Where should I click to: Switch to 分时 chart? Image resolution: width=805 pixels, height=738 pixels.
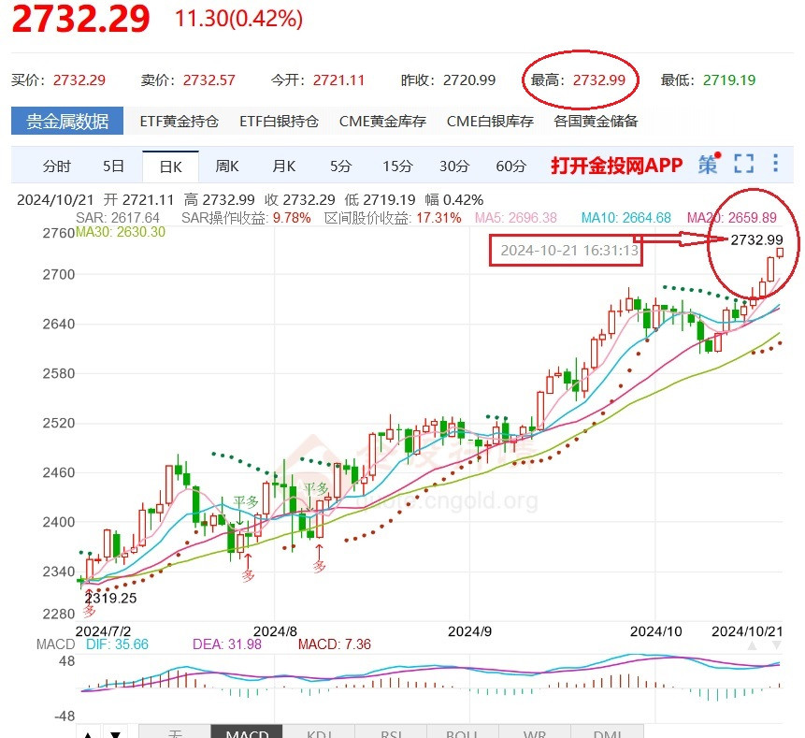pyautogui.click(x=56, y=166)
